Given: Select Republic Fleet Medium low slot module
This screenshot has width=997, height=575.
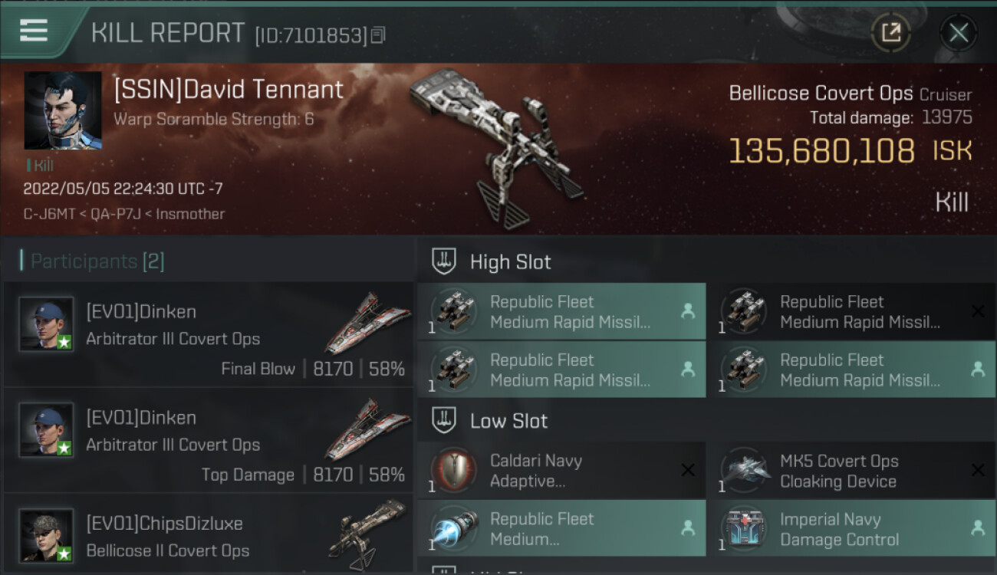Looking at the screenshot, I should click(561, 528).
